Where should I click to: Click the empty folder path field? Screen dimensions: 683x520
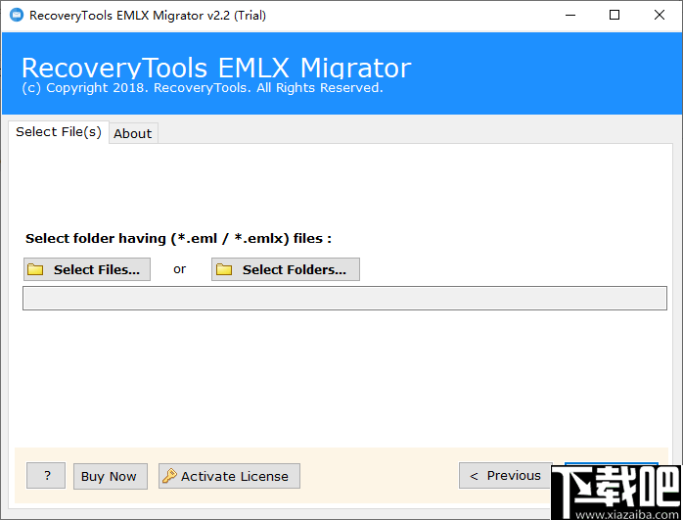[x=344, y=298]
